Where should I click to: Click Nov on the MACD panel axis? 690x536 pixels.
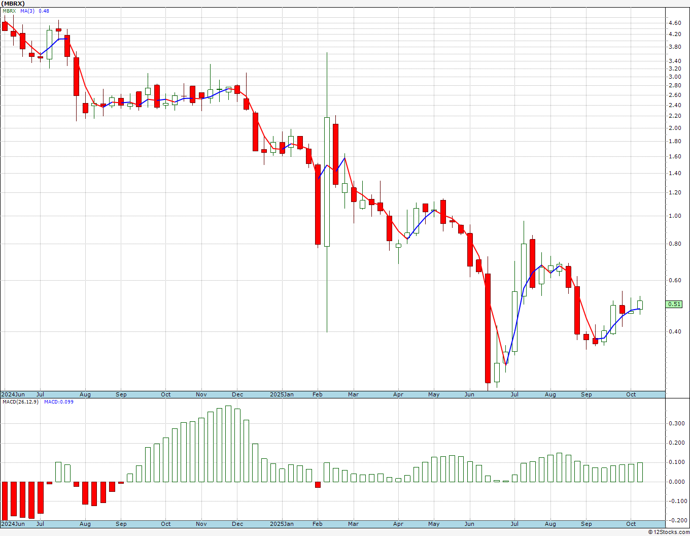click(201, 524)
